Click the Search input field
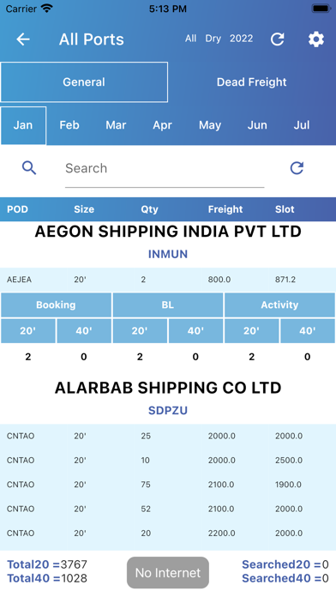This screenshot has height=597, width=336. point(165,168)
